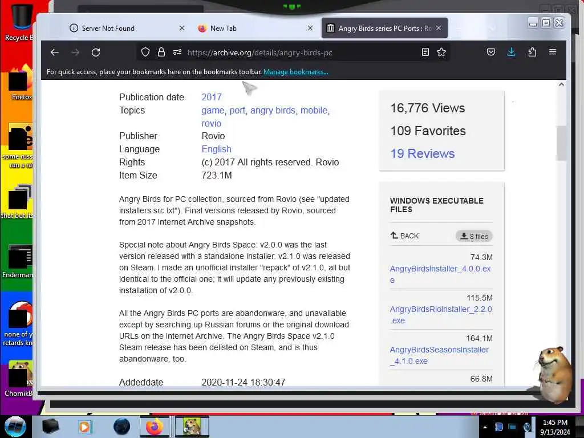Viewport: 584px width, 438px height.
Task: Click the 16,776 Views text
Action: tap(428, 108)
